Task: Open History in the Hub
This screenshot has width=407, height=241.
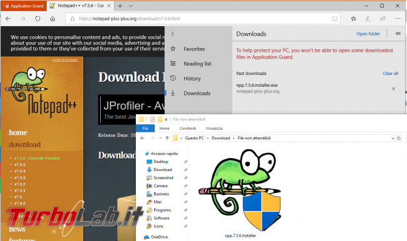Action: click(192, 79)
